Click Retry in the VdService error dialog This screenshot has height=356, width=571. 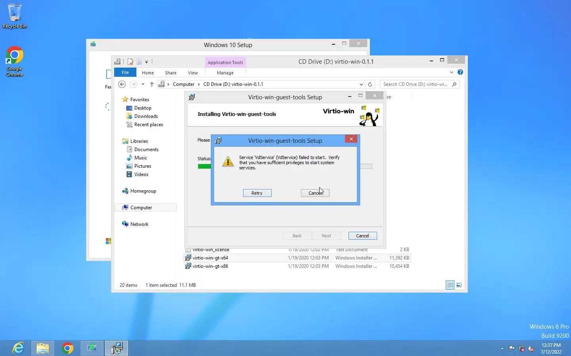pos(257,193)
